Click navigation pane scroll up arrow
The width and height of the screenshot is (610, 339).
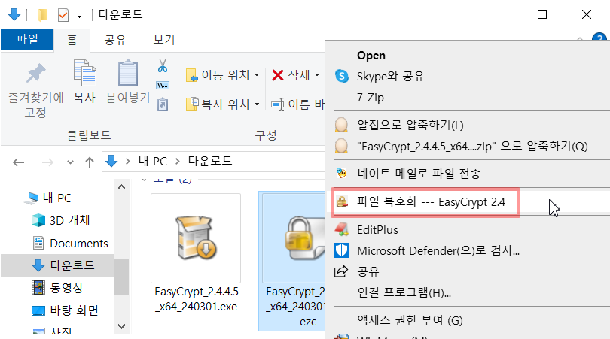[x=121, y=186]
